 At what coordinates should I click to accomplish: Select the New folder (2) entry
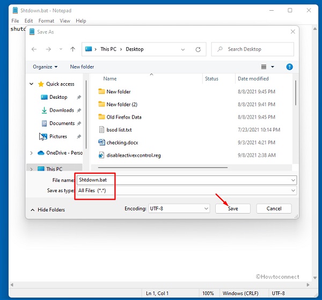pyautogui.click(x=122, y=104)
